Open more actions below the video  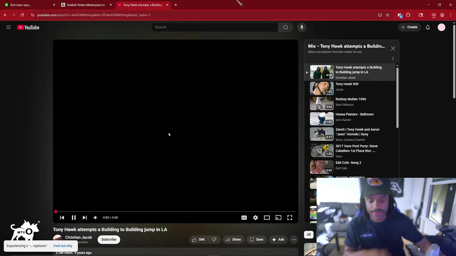point(294,240)
